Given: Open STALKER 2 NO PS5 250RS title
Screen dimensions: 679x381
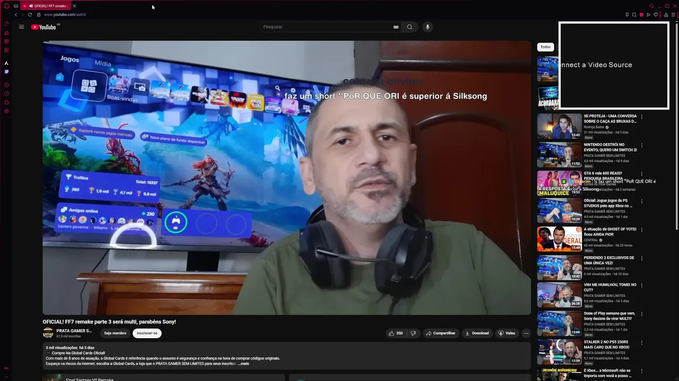Looking at the screenshot, I should [x=607, y=344].
